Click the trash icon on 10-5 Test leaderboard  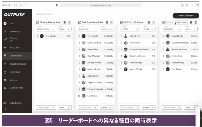pos(149,22)
